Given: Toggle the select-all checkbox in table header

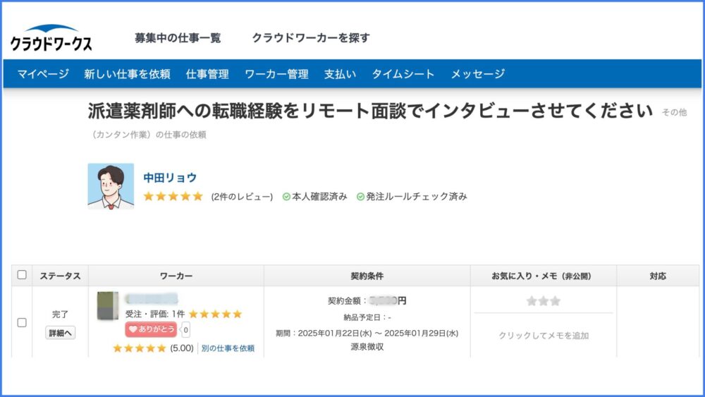Looking at the screenshot, I should pos(22,275).
